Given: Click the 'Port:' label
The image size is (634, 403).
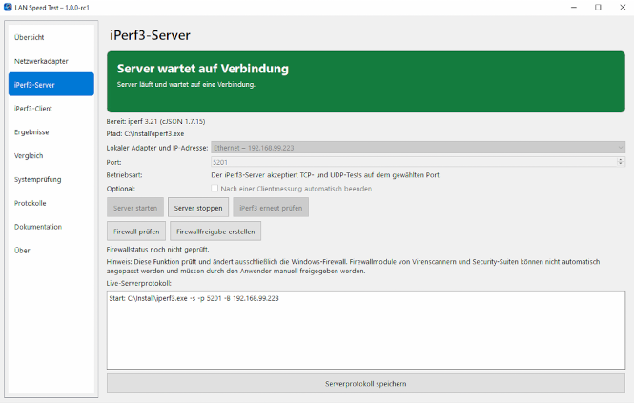Looking at the screenshot, I should 114,162.
